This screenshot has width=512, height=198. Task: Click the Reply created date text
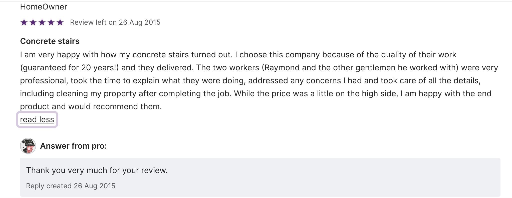[71, 186]
